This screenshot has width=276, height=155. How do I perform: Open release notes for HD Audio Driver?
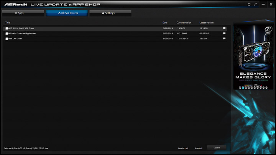point(224,33)
